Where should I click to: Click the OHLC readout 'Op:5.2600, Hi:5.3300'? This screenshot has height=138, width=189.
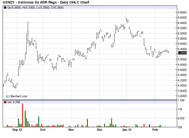[x=21, y=8]
